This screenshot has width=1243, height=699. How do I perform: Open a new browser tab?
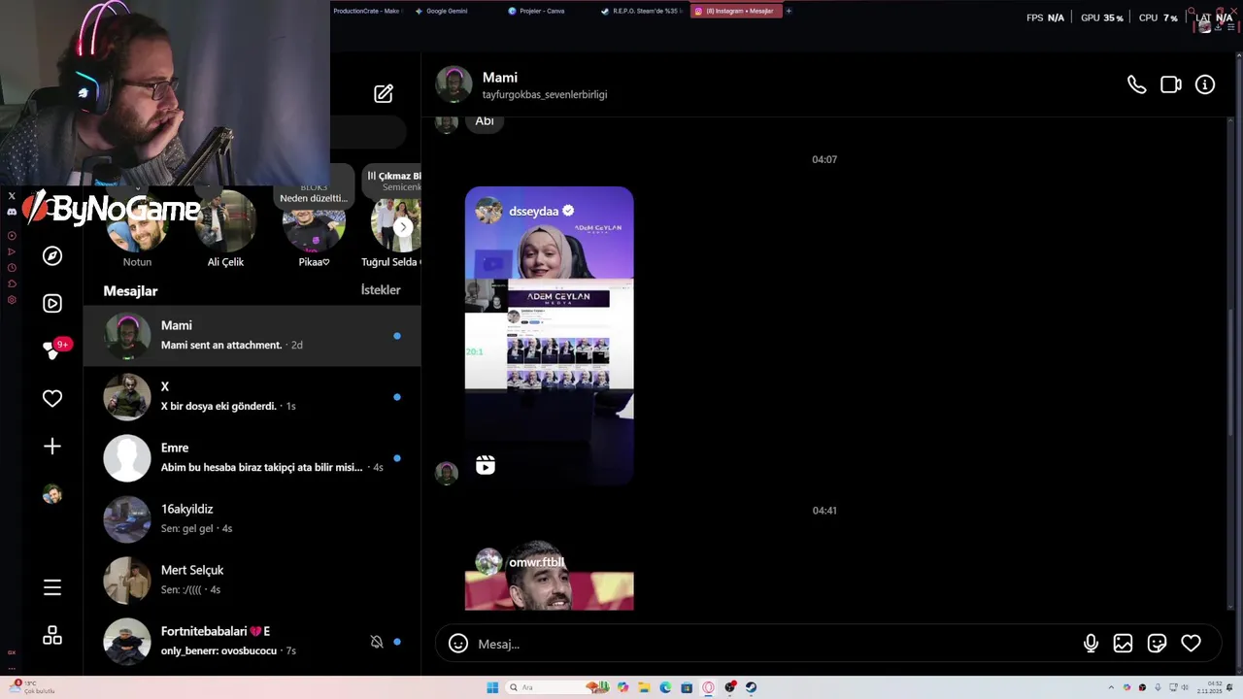click(x=789, y=11)
